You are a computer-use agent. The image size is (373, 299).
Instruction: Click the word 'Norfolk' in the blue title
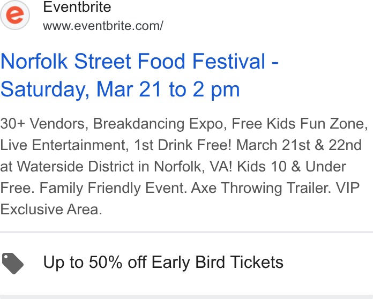[34, 61]
